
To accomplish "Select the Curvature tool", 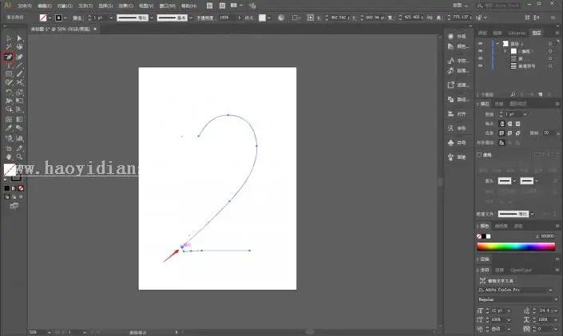I will click(19, 57).
